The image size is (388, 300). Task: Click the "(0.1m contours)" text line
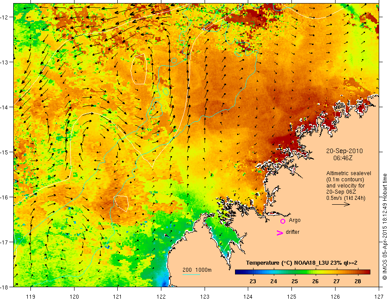click(345, 180)
